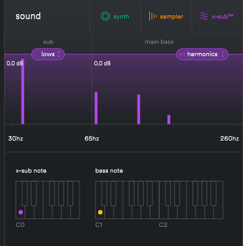Image resolution: width=243 pixels, height=246 pixels.
Task: Click the yellow dot on bass keyboard
Action: tap(100, 212)
